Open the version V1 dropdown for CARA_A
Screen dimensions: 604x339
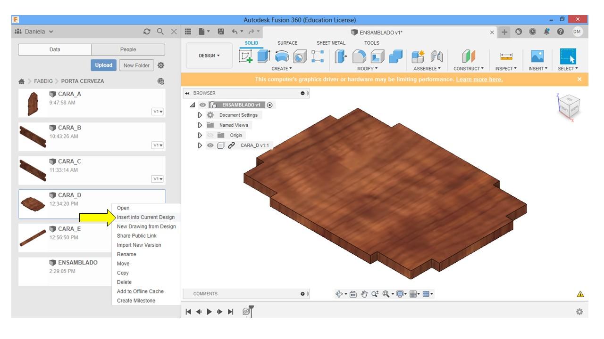pyautogui.click(x=158, y=112)
